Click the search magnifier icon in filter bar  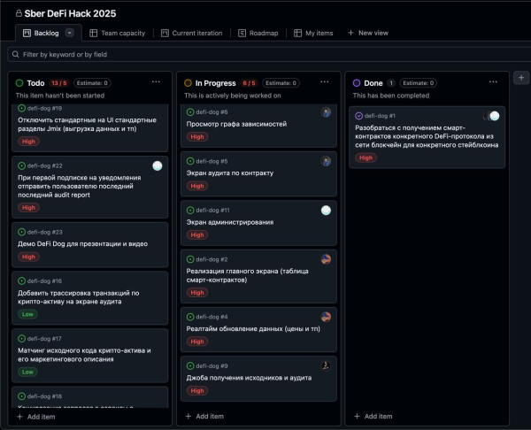[15, 54]
